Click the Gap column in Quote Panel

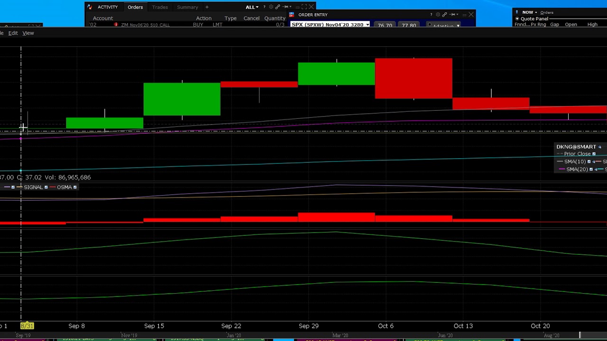[554, 25]
